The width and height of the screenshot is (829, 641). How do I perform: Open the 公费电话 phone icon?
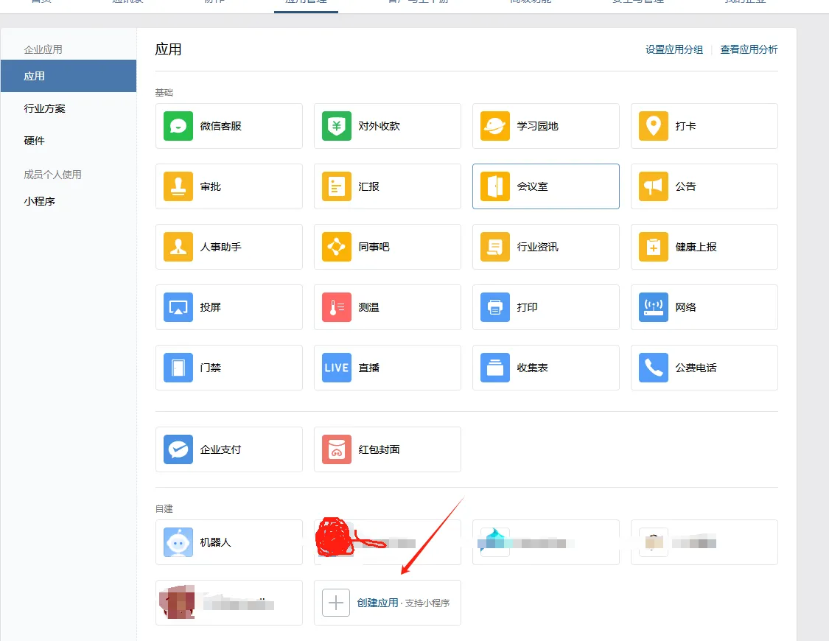pyautogui.click(x=654, y=367)
